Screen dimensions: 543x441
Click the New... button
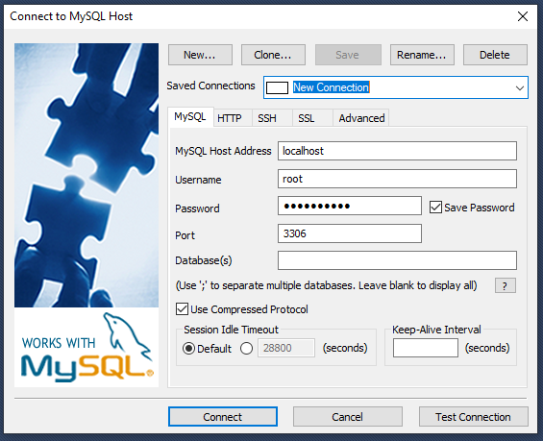click(200, 55)
